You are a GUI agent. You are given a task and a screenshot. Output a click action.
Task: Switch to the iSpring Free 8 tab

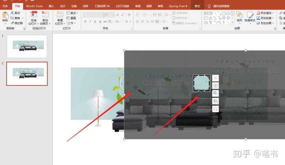tap(178, 6)
